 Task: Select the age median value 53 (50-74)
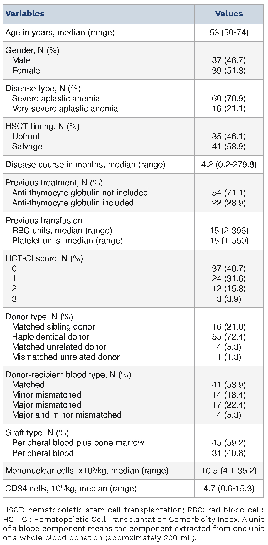pyautogui.click(x=229, y=33)
